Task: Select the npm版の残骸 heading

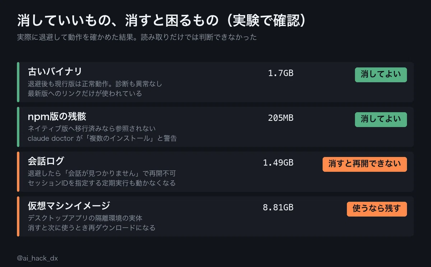Action: [57, 116]
